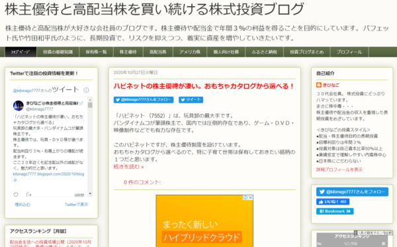Click the 埋め込む link

point(22,205)
